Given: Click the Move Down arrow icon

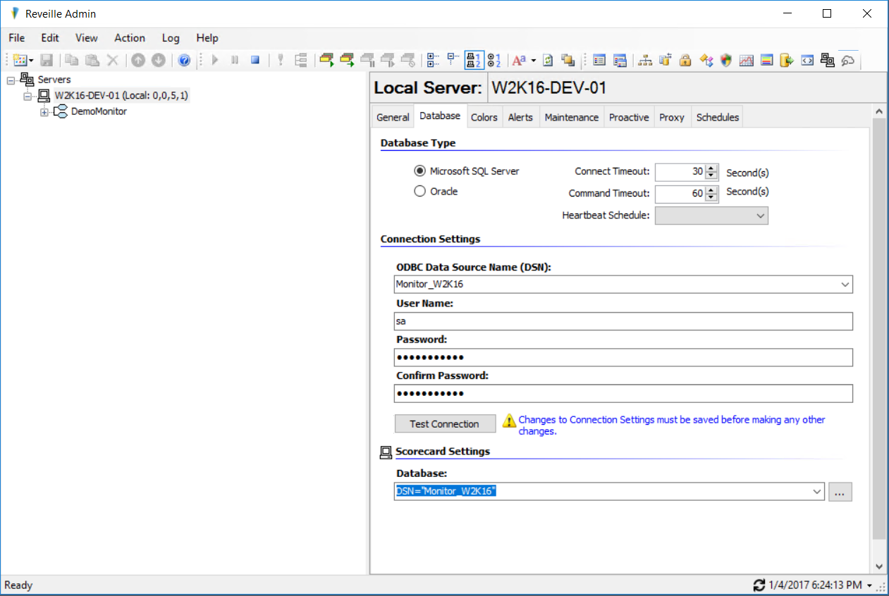Looking at the screenshot, I should pos(159,61).
